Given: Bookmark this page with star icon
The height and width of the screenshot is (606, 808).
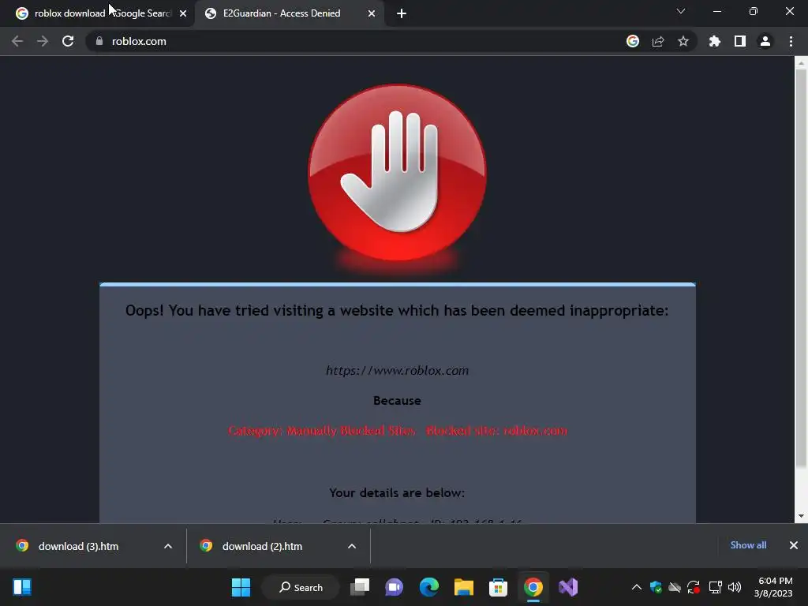Looking at the screenshot, I should (683, 41).
